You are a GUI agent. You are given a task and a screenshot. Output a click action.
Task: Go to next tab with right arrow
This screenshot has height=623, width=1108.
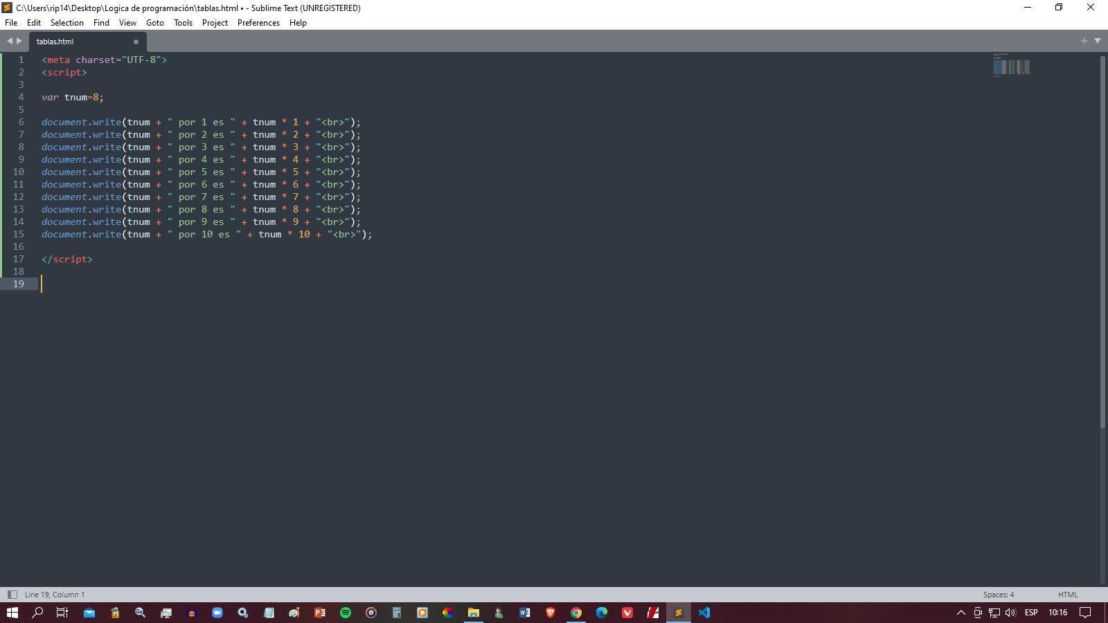[x=19, y=41]
